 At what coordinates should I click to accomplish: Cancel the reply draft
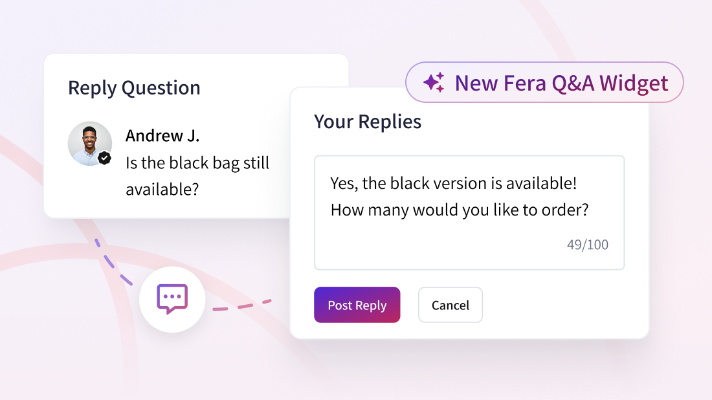[450, 304]
